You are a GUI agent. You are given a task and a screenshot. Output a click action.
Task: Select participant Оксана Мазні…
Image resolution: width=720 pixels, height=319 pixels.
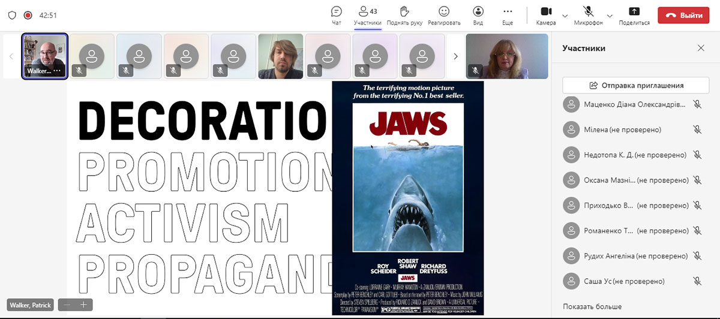pyautogui.click(x=636, y=180)
